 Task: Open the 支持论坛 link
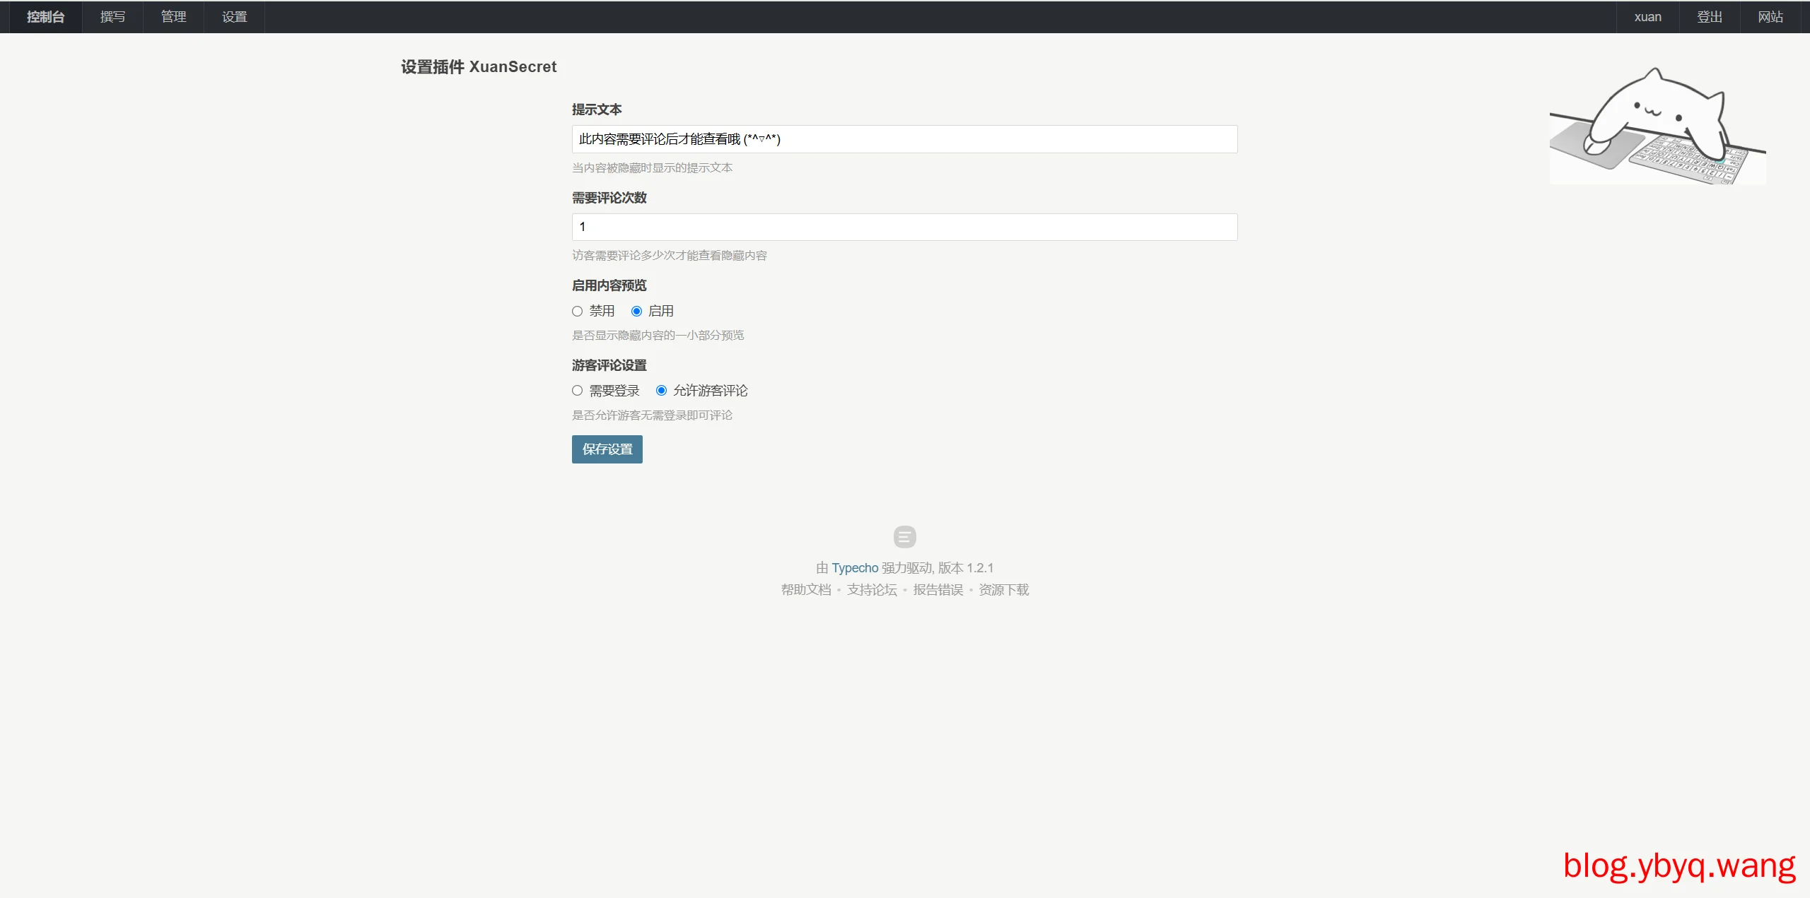click(x=872, y=590)
